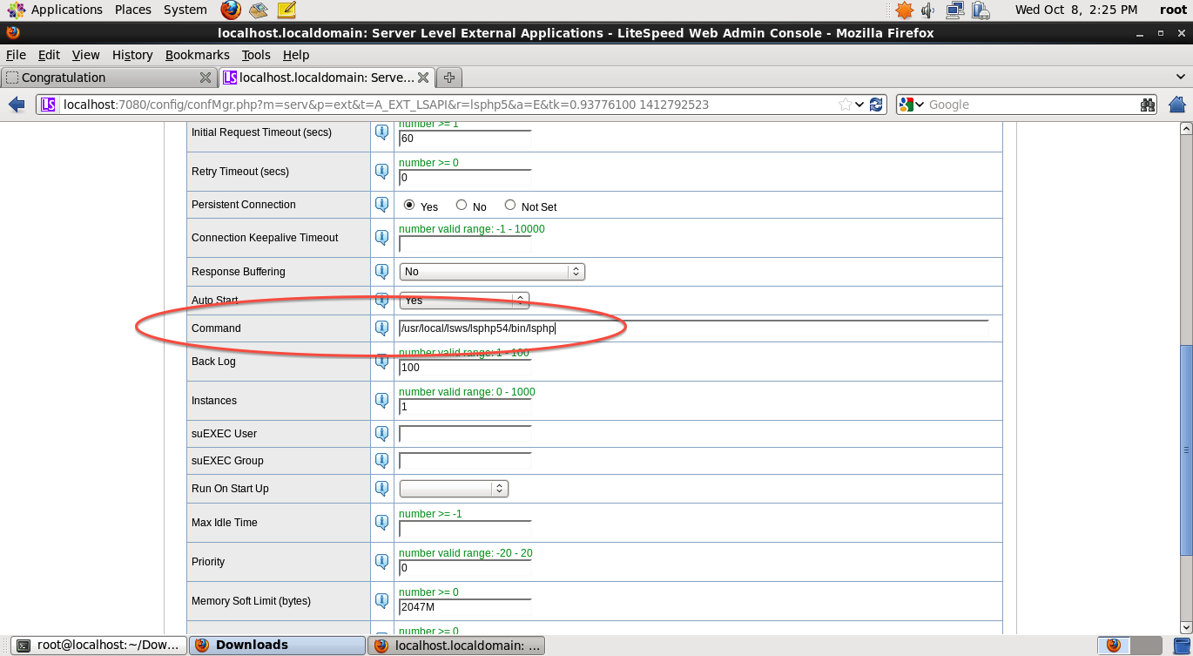1193x656 pixels.
Task: Click the Google search box
Action: pyautogui.click(x=1032, y=105)
